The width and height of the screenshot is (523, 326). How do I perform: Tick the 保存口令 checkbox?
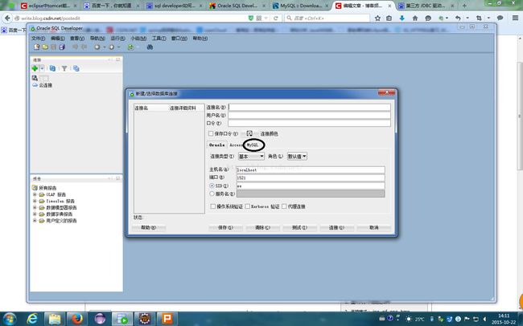[211, 133]
